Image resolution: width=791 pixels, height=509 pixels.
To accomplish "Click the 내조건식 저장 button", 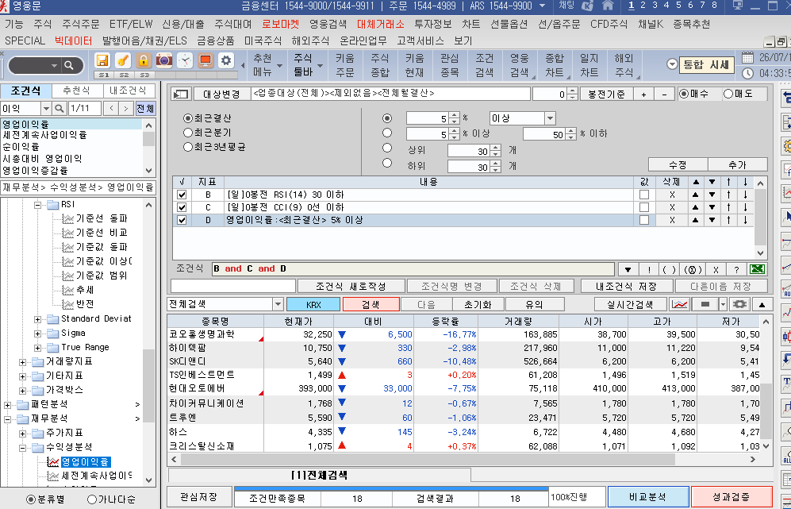I will click(x=626, y=287).
